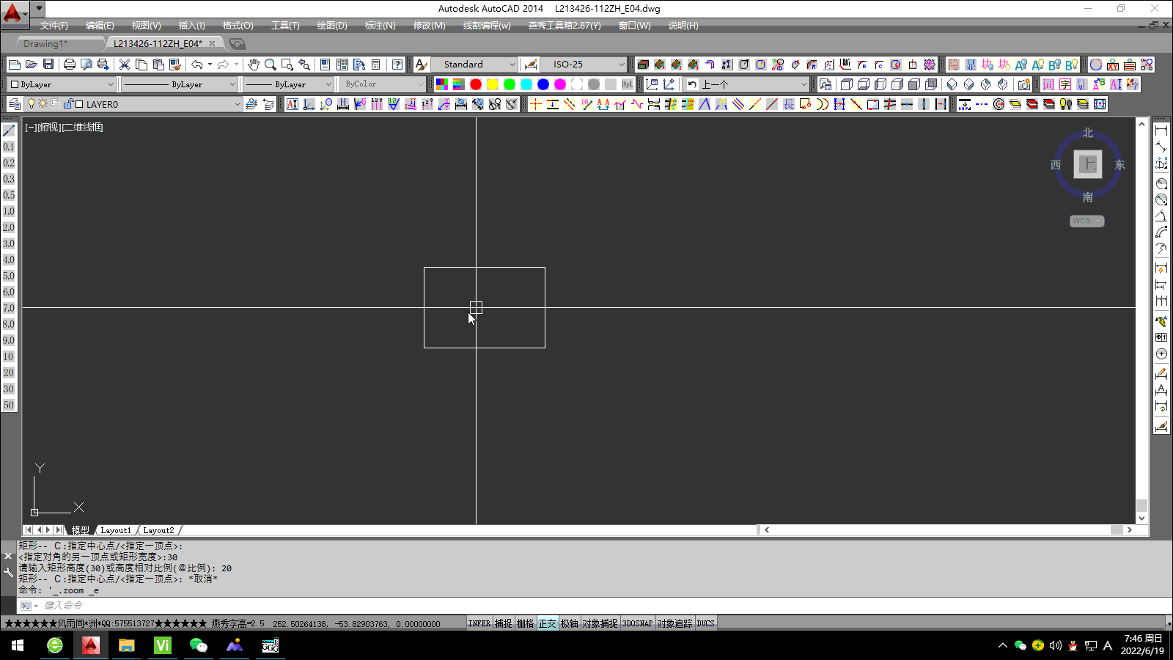The height and width of the screenshot is (660, 1173).
Task: Open the Dimension Style icon
Action: [x=531, y=65]
